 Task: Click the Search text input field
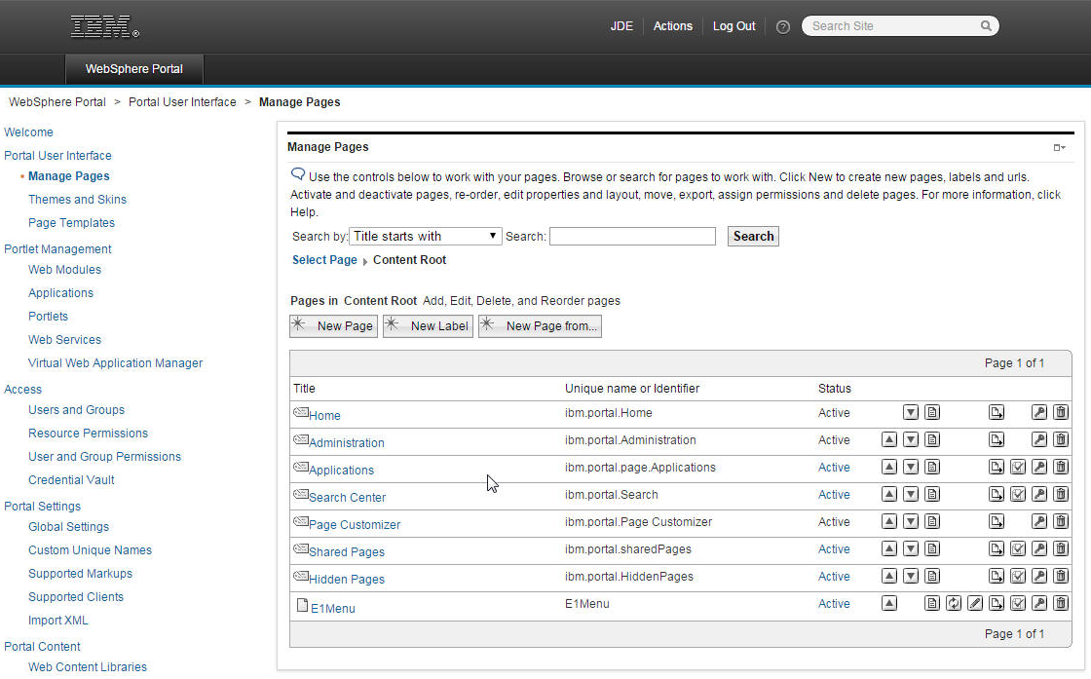click(x=632, y=236)
